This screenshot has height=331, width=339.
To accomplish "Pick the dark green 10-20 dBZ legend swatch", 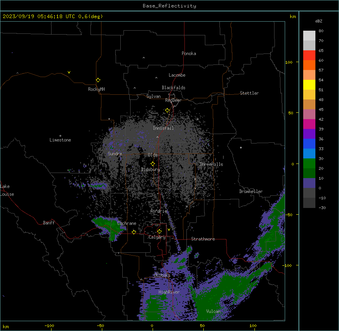I will point(309,173).
